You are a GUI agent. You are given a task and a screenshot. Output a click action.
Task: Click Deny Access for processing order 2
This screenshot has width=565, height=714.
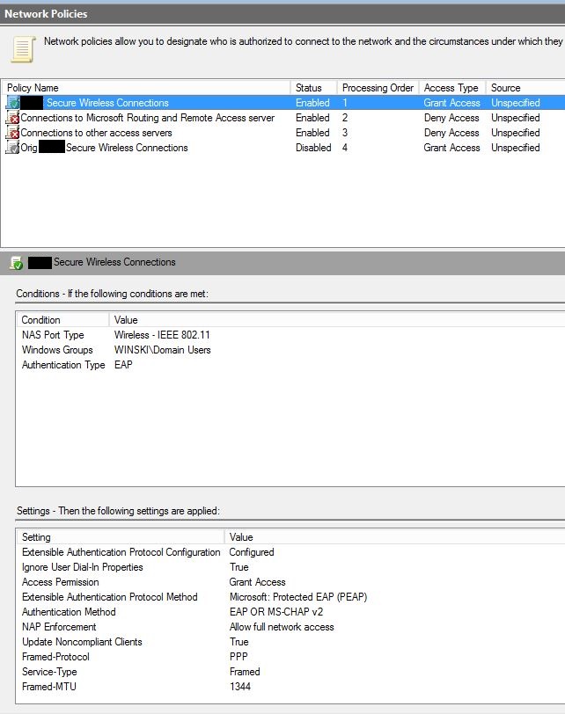tap(451, 118)
